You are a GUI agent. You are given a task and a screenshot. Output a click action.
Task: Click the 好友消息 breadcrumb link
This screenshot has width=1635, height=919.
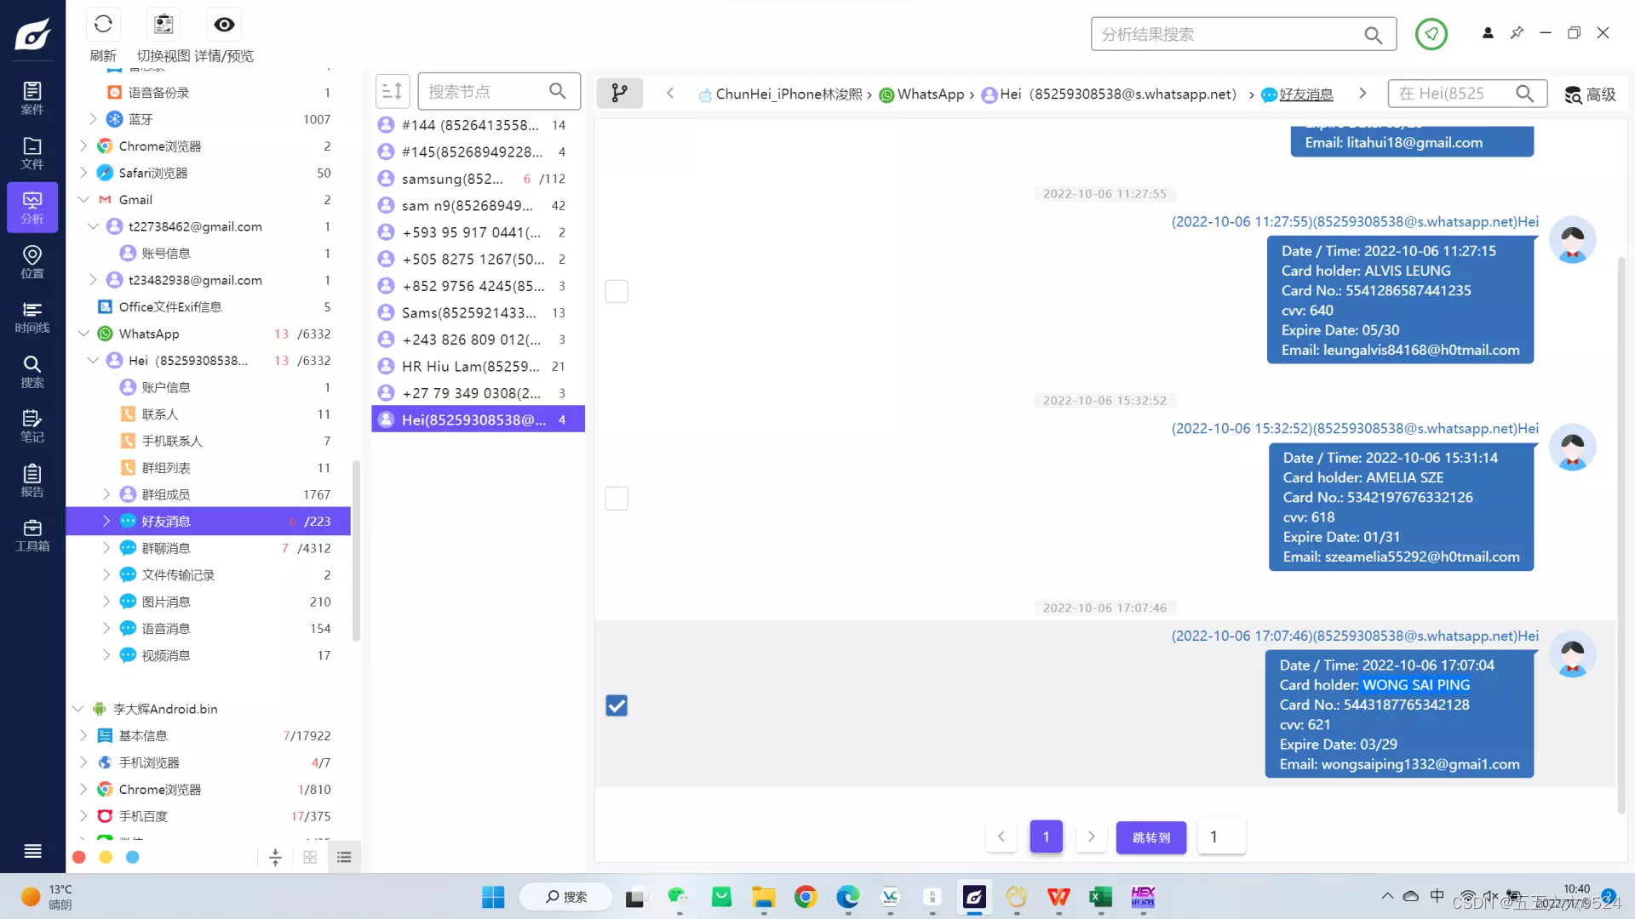[x=1305, y=94]
